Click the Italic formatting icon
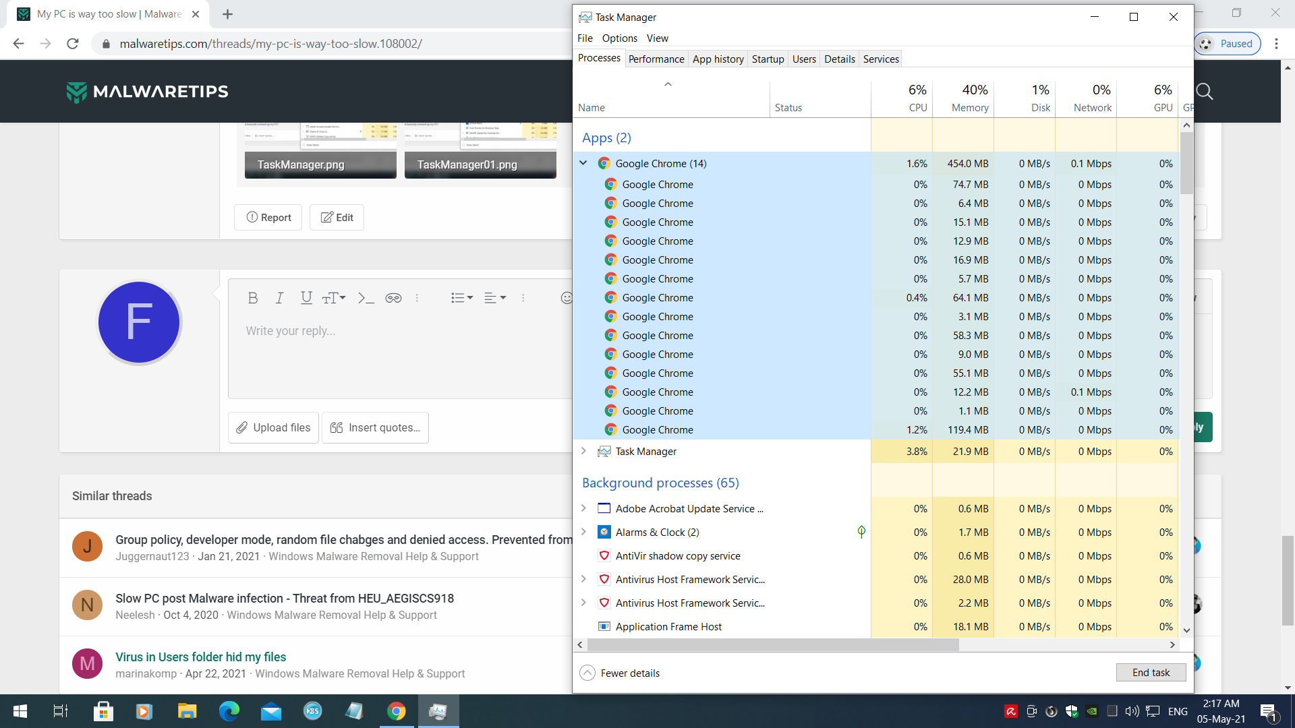1295x728 pixels. [x=279, y=298]
